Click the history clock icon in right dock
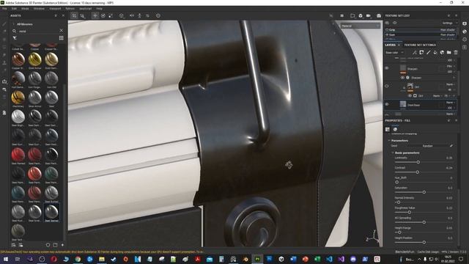The image size is (469, 264). [x=465, y=39]
